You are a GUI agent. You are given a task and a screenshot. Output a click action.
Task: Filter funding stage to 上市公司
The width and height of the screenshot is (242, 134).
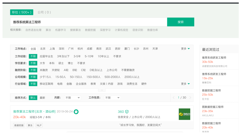point(112,70)
